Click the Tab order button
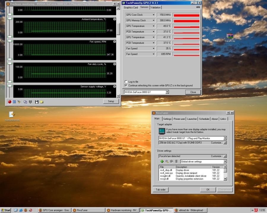This screenshot has width=267, height=213. tap(160, 190)
